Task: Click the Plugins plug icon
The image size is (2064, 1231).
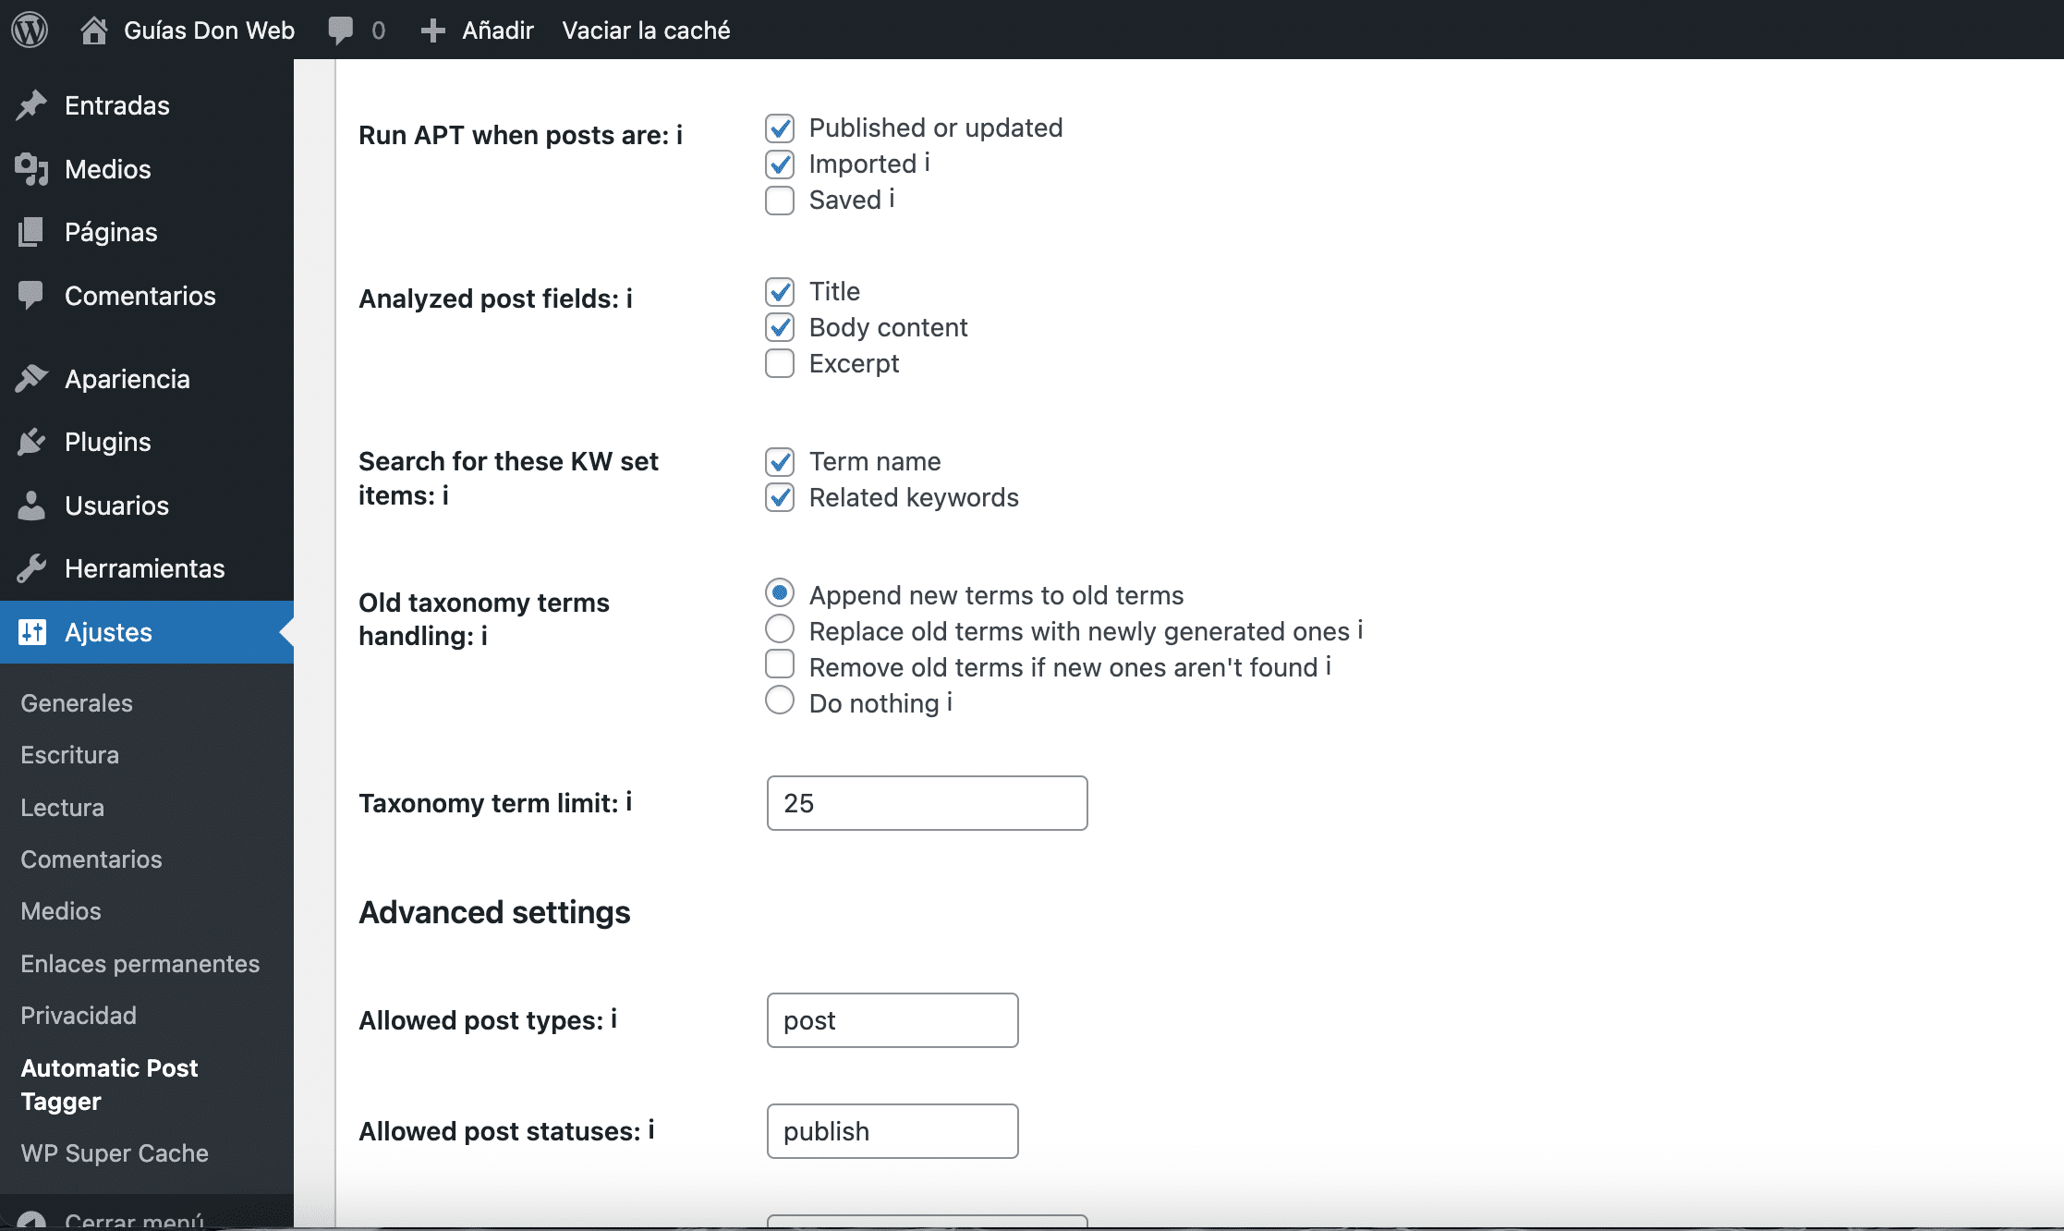Action: (x=31, y=442)
